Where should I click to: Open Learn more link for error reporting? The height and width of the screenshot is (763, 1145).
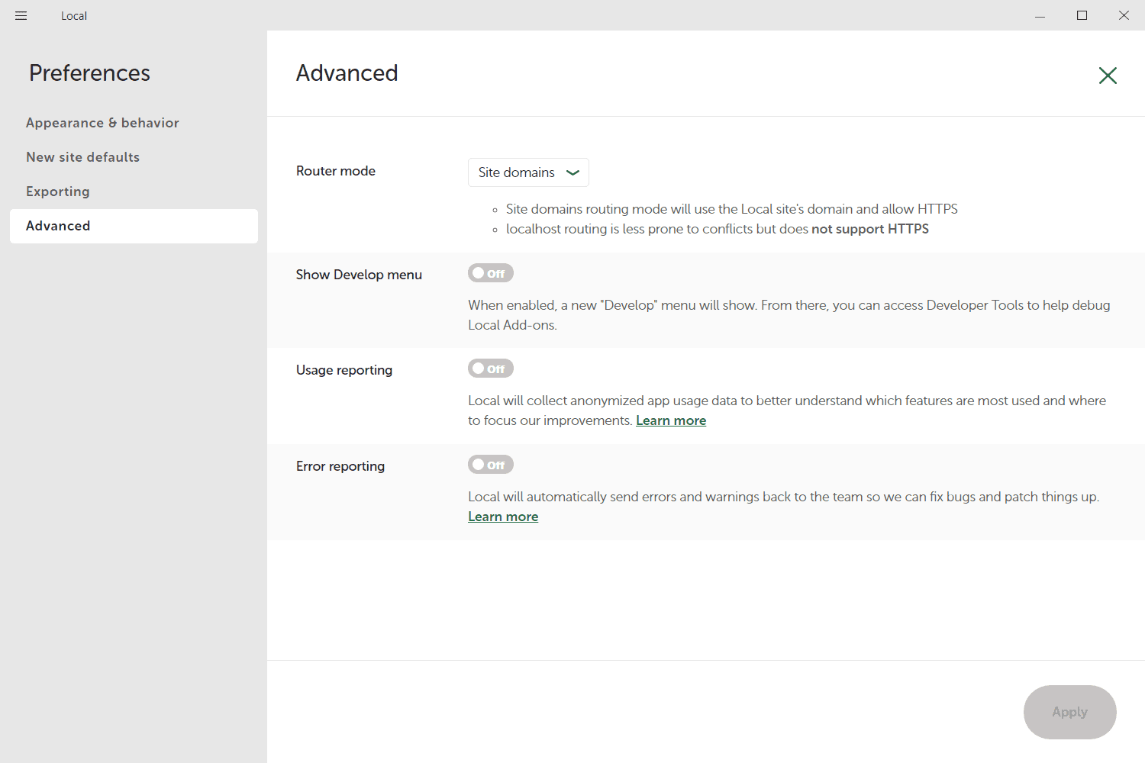503,517
